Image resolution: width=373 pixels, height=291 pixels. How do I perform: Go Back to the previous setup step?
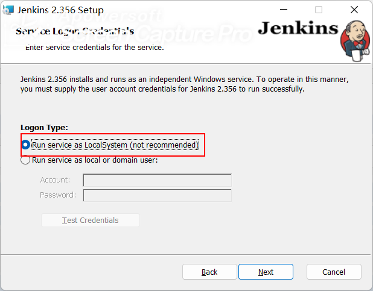coord(209,272)
